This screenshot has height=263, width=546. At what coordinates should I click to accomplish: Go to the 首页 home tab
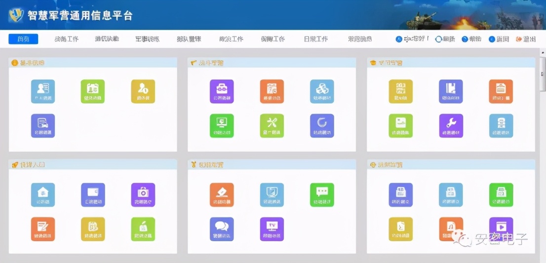pyautogui.click(x=23, y=39)
